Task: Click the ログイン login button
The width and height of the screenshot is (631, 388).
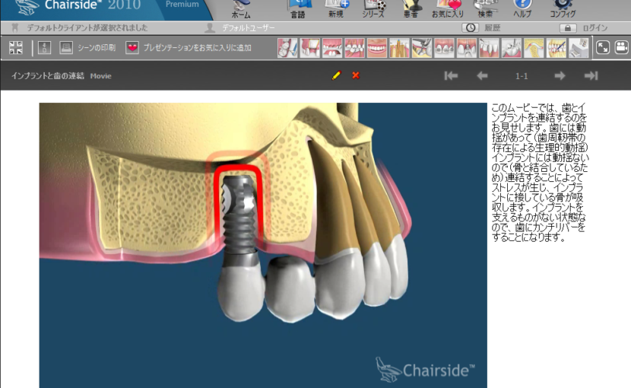Action: (584, 28)
